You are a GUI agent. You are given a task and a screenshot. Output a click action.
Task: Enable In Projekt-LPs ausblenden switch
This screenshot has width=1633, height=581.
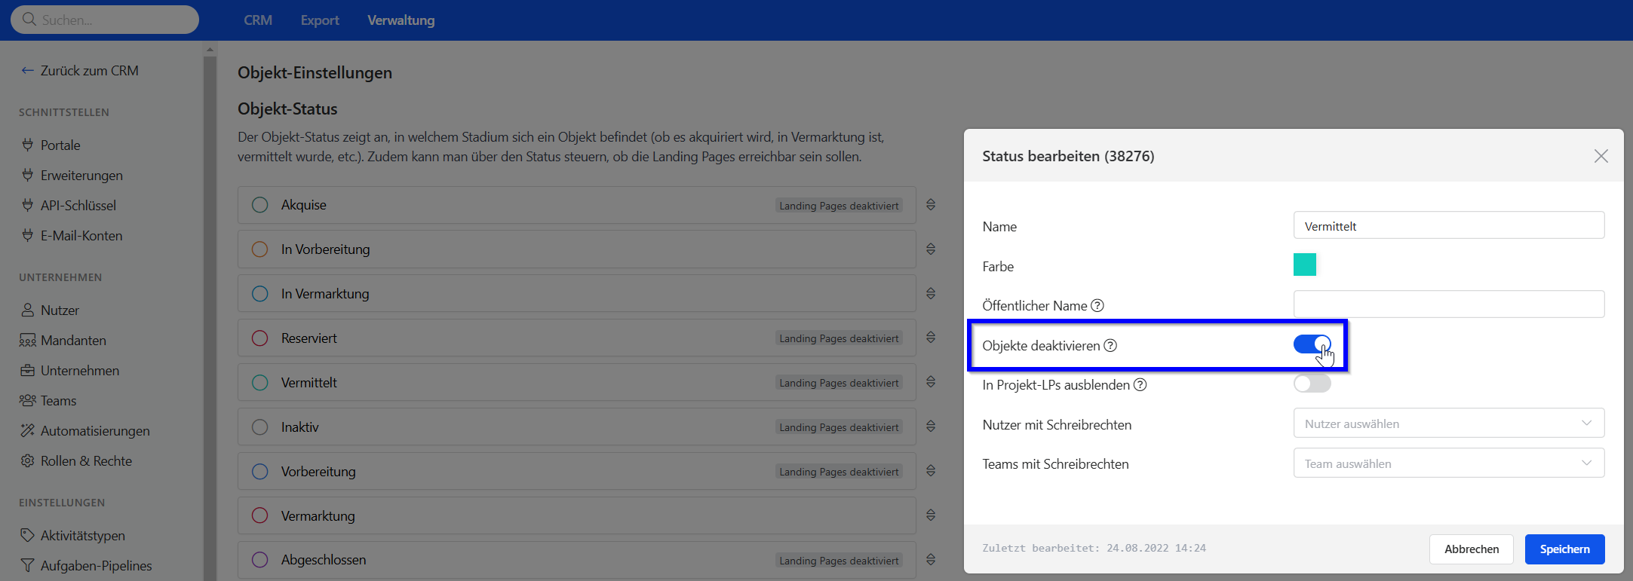tap(1312, 384)
